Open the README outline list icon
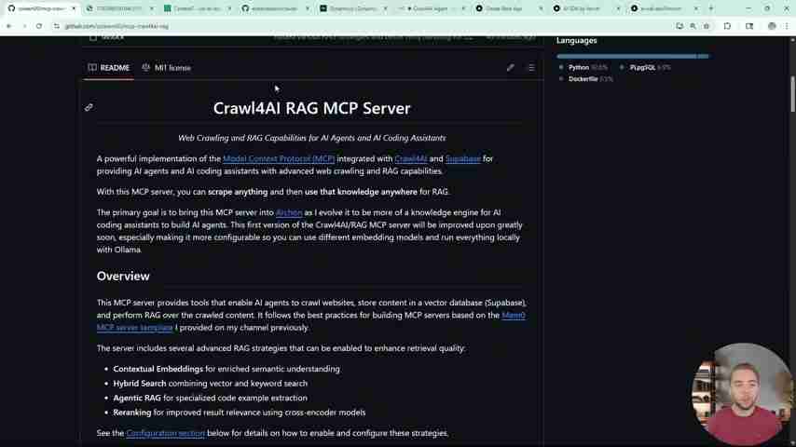Viewport: 796px width, 447px height. (x=531, y=67)
